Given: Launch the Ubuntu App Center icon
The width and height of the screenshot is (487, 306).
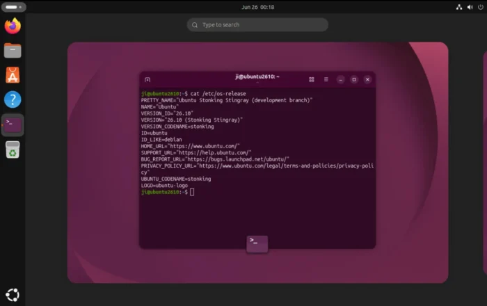Looking at the screenshot, I should [13, 75].
